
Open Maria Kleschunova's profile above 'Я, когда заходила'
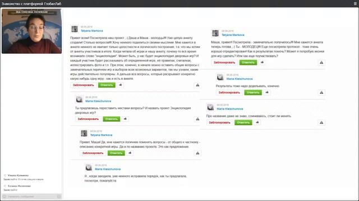(x=108, y=169)
